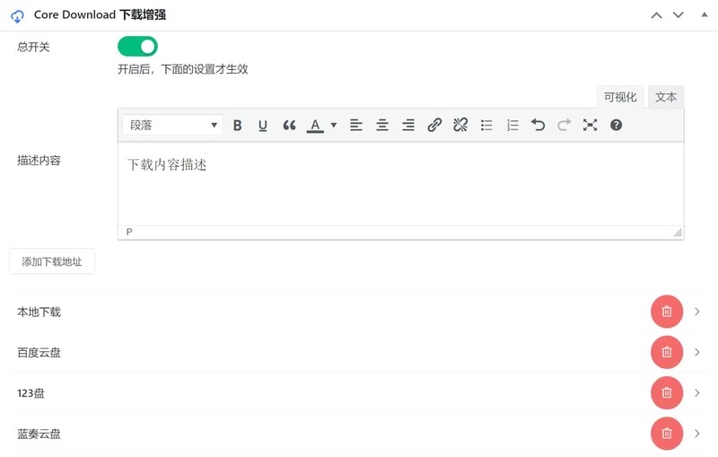Click the P element path indicator
The height and width of the screenshot is (457, 718).
point(129,233)
